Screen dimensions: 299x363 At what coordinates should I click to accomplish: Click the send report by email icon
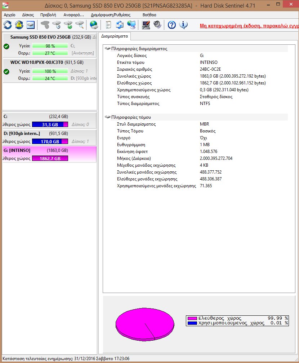pyautogui.click(x=120, y=25)
